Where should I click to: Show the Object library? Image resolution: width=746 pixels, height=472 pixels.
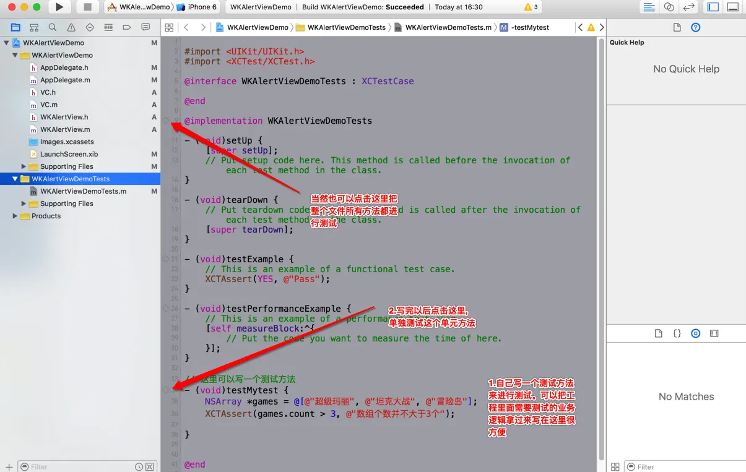(x=695, y=333)
